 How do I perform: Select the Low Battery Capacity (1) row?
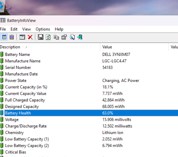click(x=89, y=139)
